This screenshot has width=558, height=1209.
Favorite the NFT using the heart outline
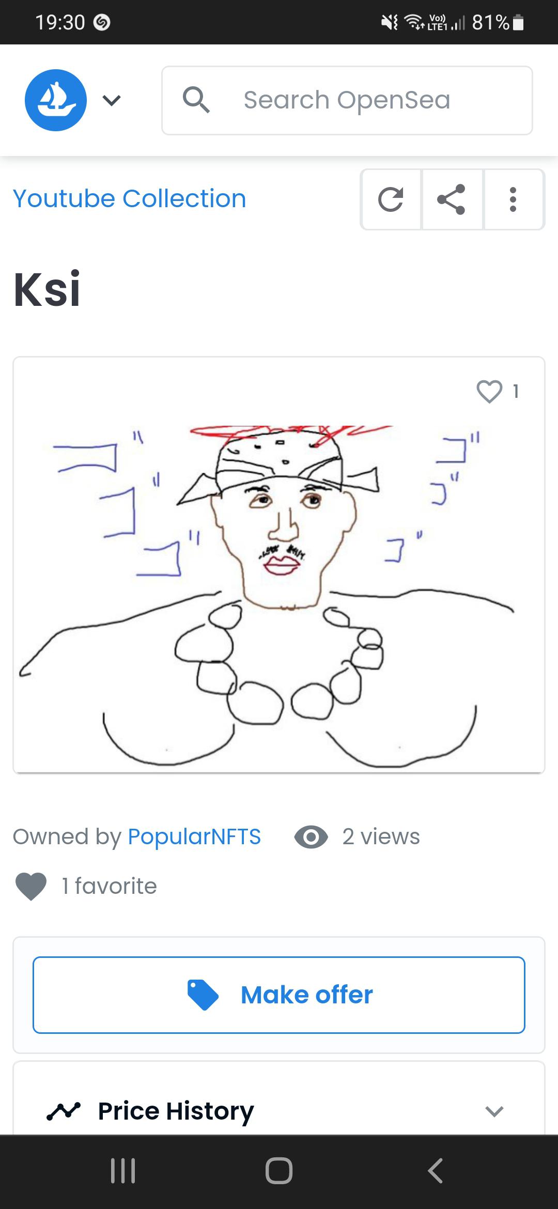tap(489, 392)
